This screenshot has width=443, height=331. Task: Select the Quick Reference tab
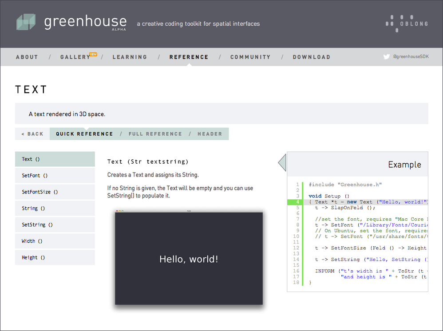[84, 134]
